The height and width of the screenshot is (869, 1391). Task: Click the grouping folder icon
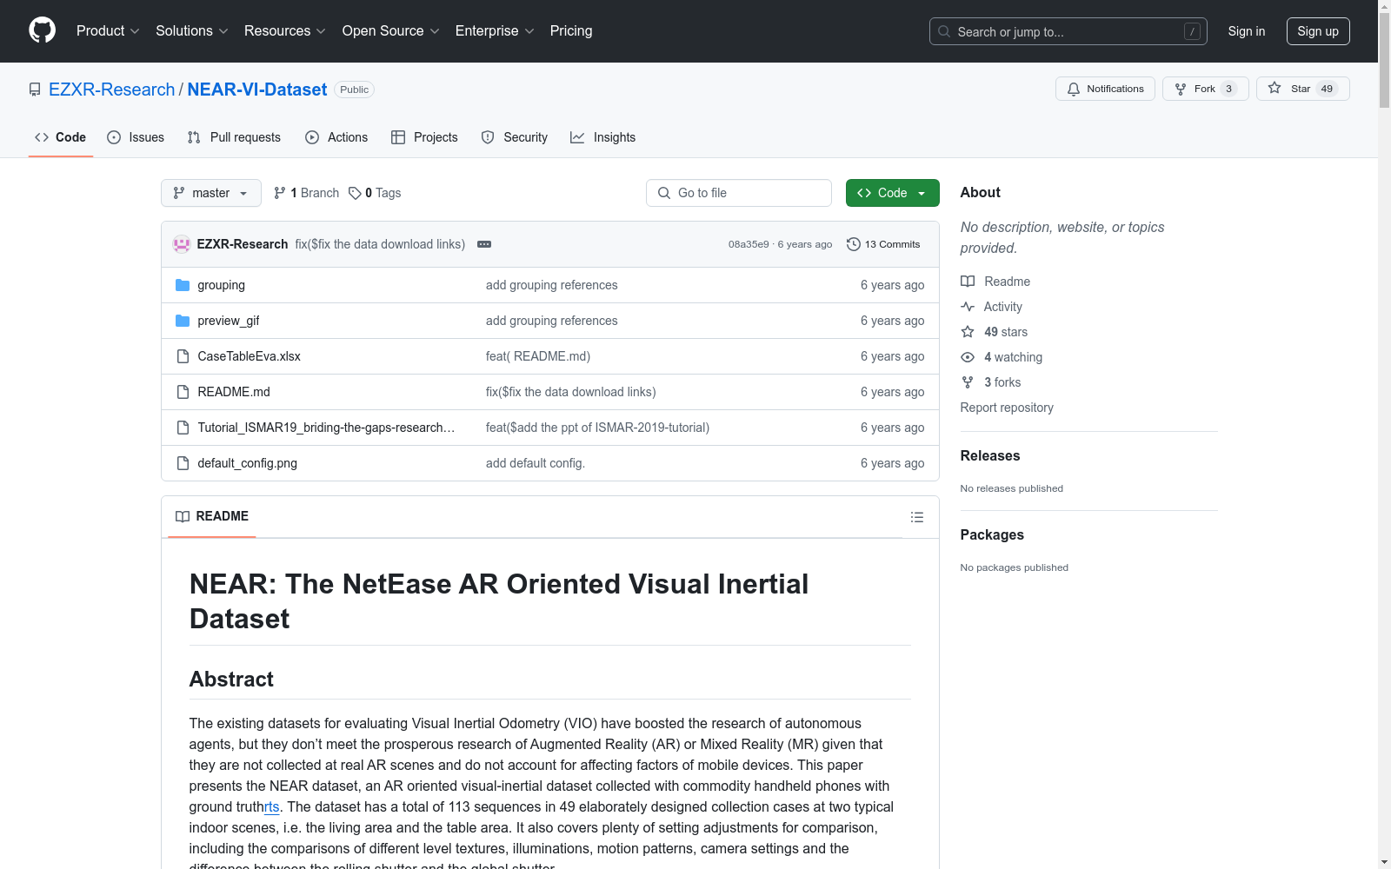pos(183,285)
